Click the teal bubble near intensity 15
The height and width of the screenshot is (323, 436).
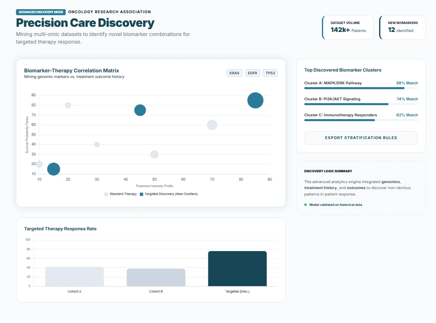[54, 169]
